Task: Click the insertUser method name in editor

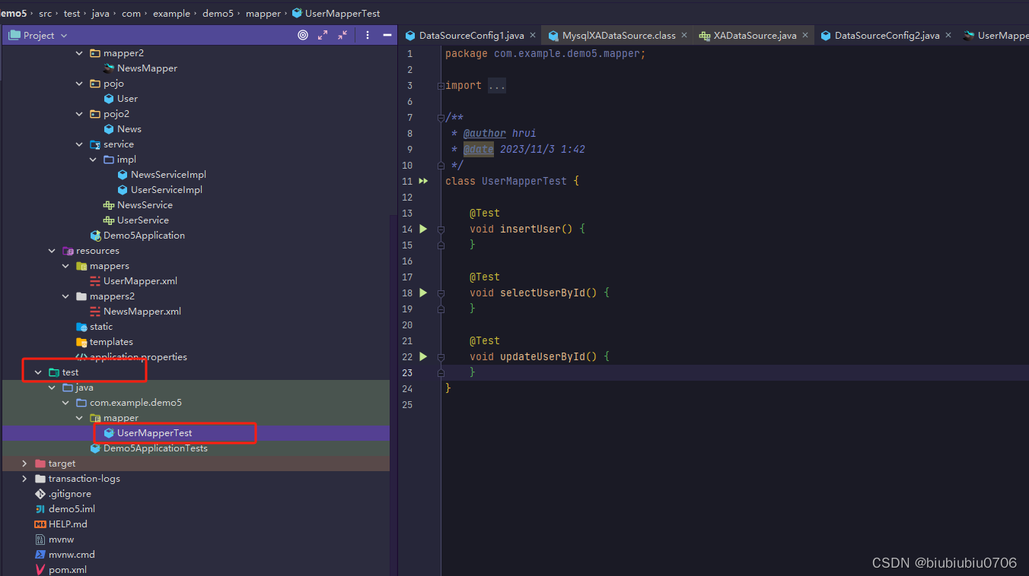Action: click(530, 229)
